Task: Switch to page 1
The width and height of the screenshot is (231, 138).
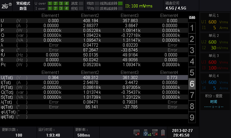Action: point(192,28)
